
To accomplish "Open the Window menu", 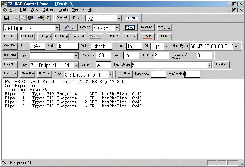I will (78, 10).
